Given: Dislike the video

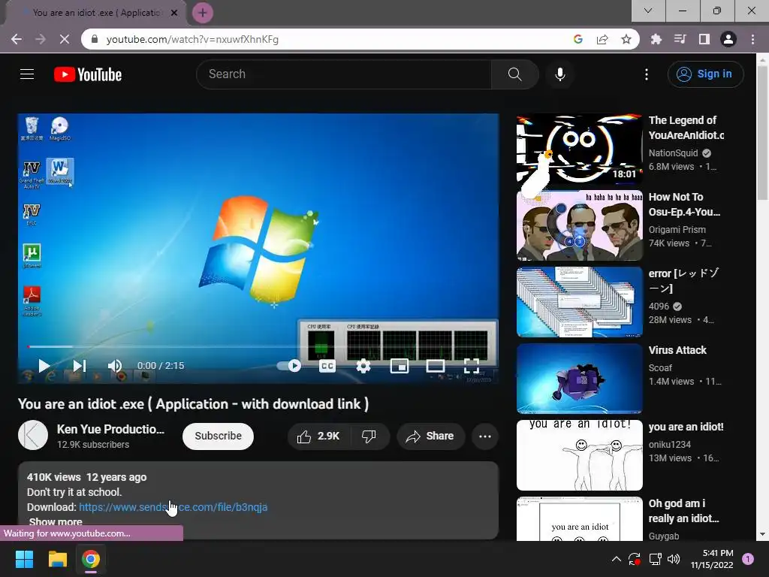Looking at the screenshot, I should pos(369,437).
